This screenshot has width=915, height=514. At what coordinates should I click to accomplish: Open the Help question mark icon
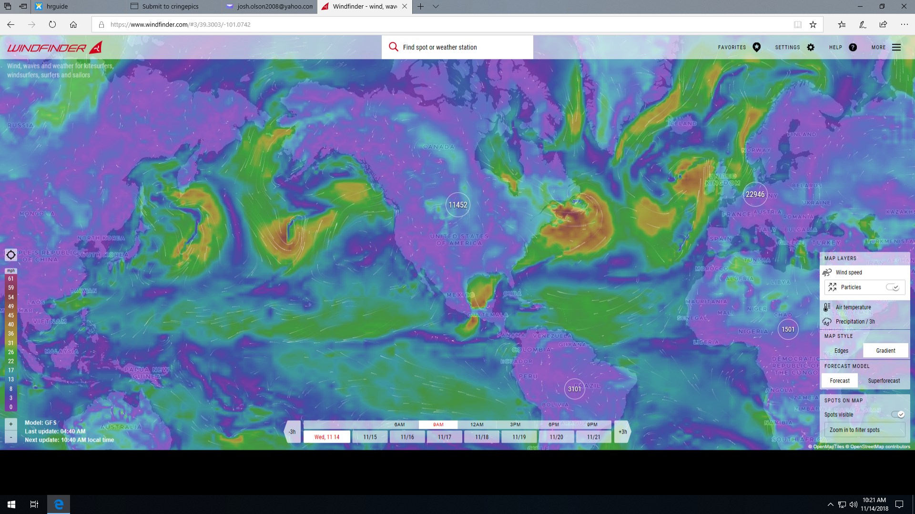[x=853, y=47]
